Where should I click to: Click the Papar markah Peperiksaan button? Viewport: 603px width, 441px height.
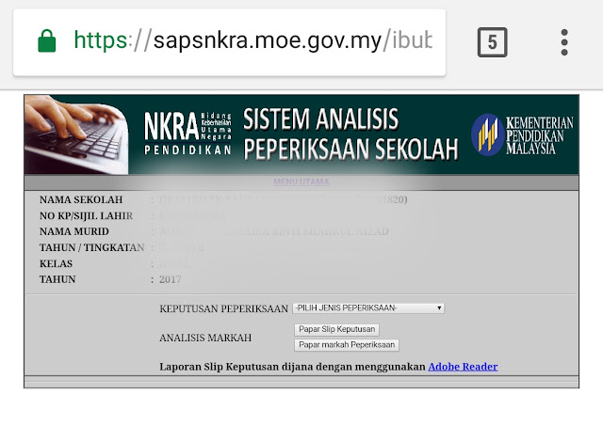point(347,345)
